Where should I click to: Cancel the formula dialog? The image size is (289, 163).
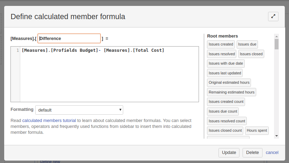[272, 153]
